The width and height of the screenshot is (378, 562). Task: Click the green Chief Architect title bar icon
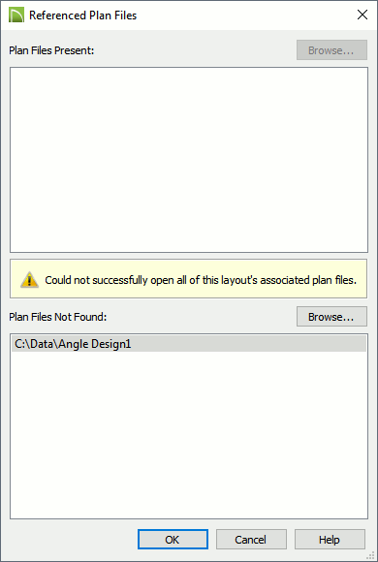pyautogui.click(x=16, y=16)
